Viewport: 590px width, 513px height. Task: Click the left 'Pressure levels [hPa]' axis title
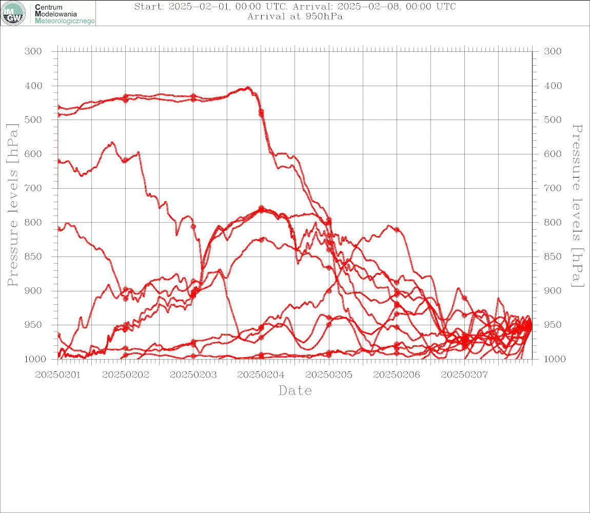pyautogui.click(x=12, y=205)
